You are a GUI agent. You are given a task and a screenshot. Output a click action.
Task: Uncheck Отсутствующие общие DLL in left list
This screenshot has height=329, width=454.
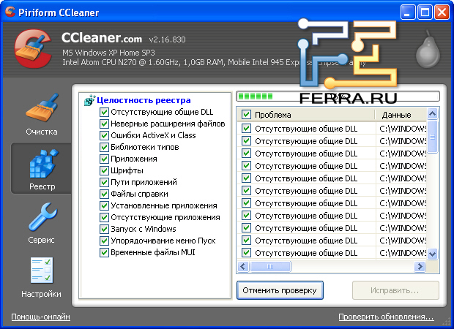[x=104, y=113]
